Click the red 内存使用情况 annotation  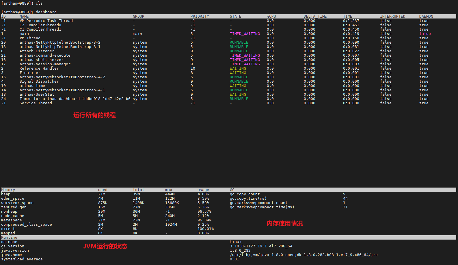click(x=284, y=223)
